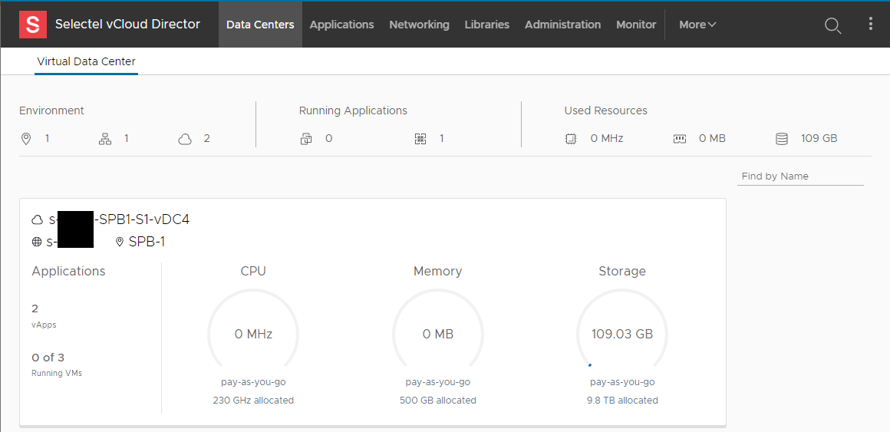890x432 pixels.
Task: Click the CPU chip icon in Used Resources
Action: click(571, 139)
